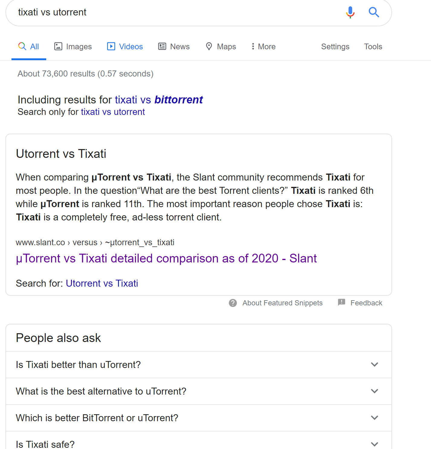This screenshot has height=449, width=431.
Task: Expand "What is the best alternative" question
Action: (x=374, y=391)
